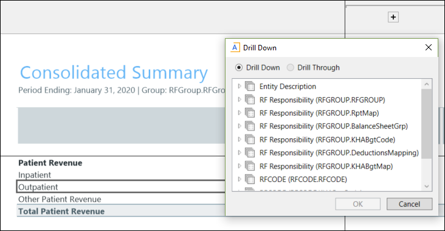Click the table icon beside RFGROUP.RFGROUP
The image size is (445, 231).
tap(250, 99)
